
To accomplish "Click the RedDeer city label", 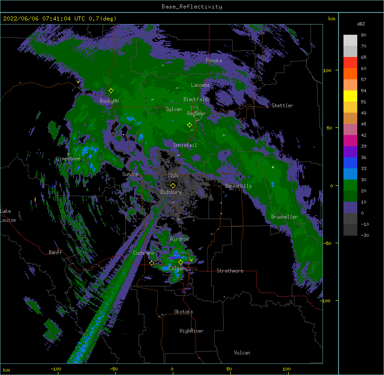I will [196, 114].
